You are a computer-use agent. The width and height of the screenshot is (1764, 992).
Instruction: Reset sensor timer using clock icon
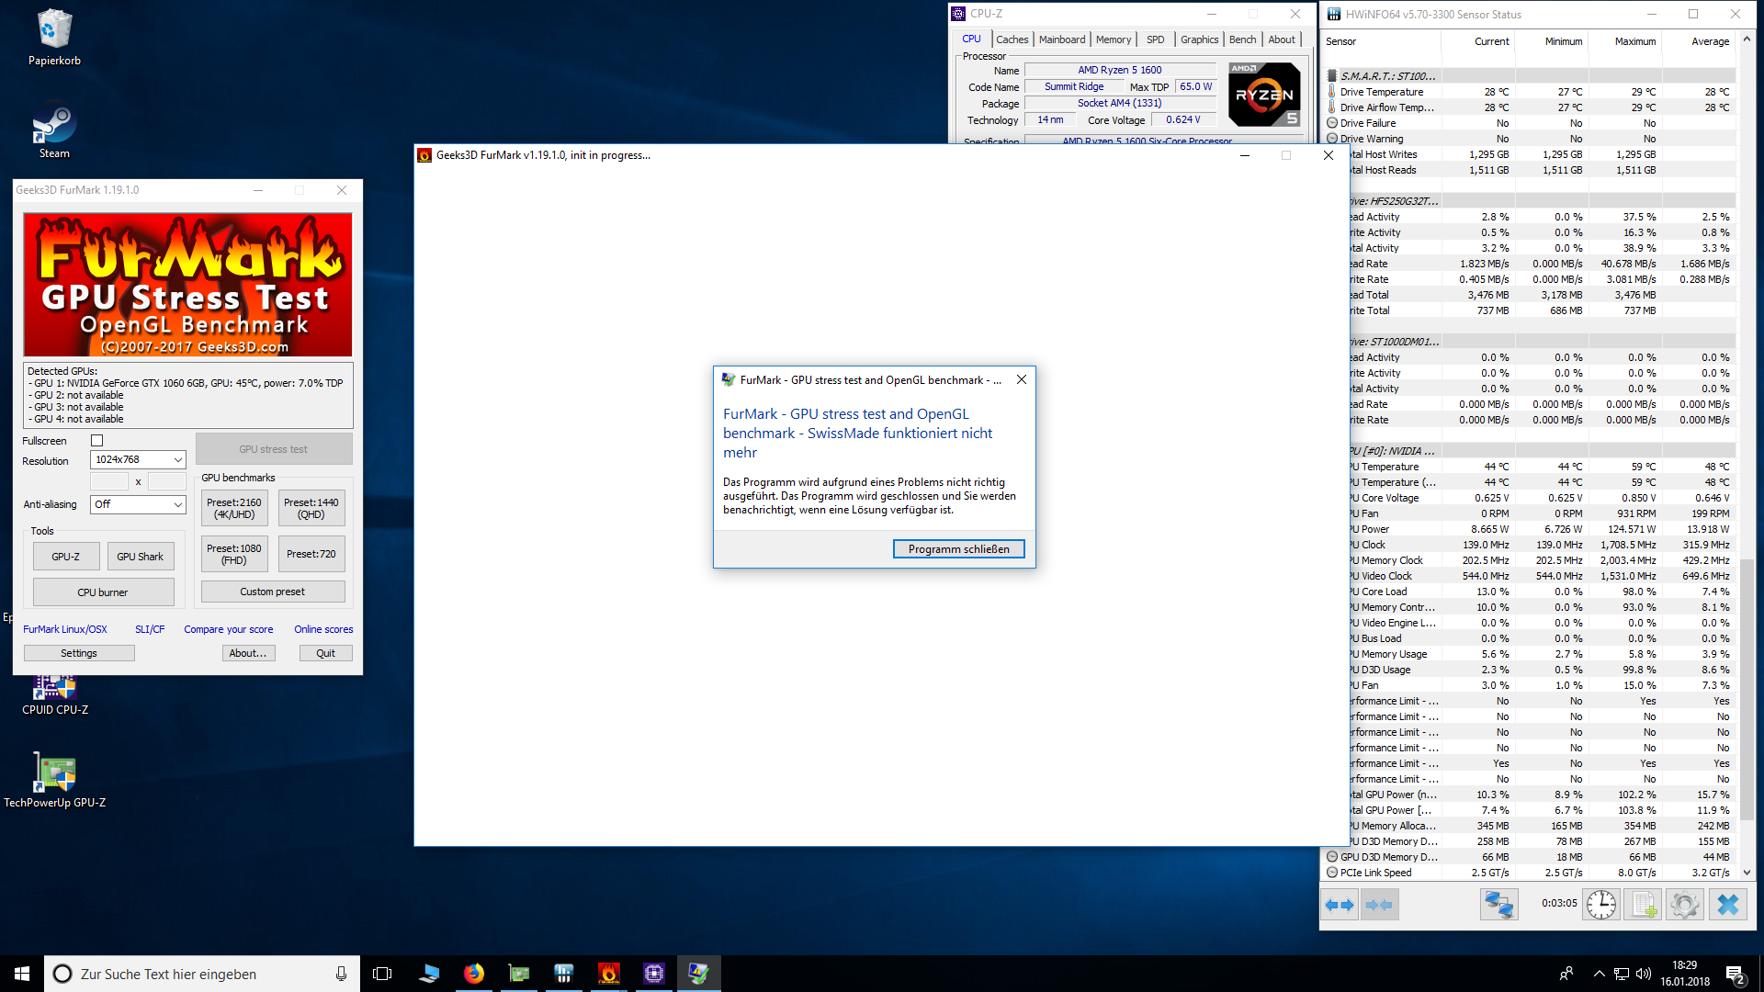[1601, 905]
